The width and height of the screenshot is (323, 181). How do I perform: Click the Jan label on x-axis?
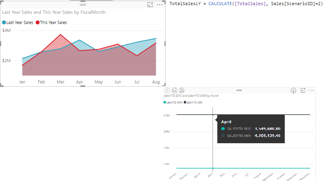point(22,82)
